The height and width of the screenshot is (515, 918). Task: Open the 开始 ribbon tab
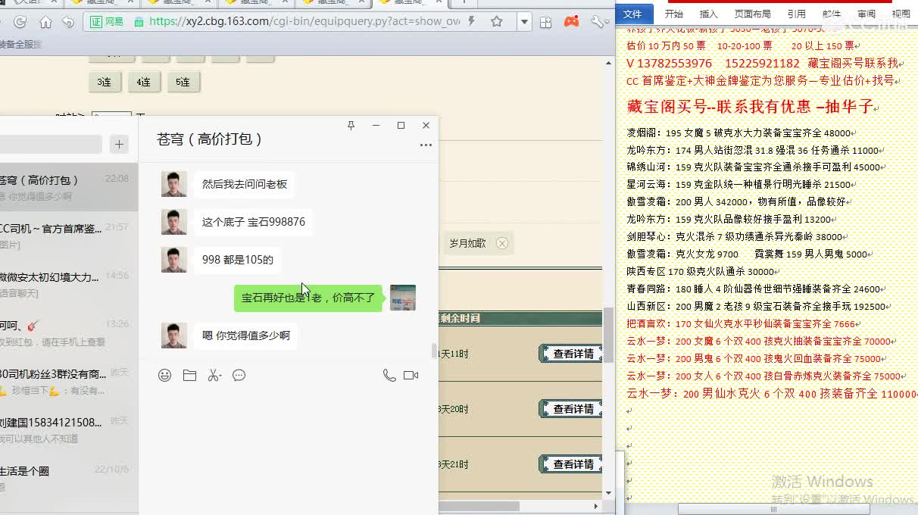[x=673, y=14]
